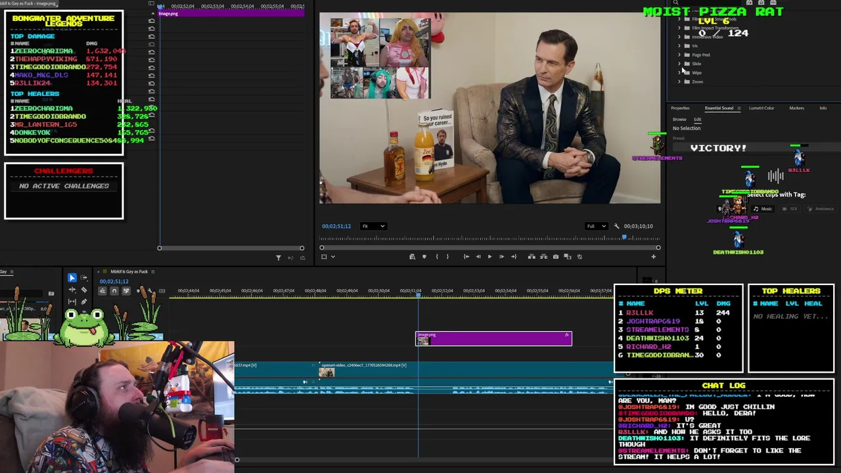Screen dimensions: 841x473
Task: Click the Effects panel search icon
Action: 675,3
